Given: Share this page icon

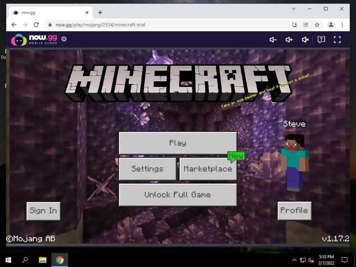Looking at the screenshot, I should point(306,25).
